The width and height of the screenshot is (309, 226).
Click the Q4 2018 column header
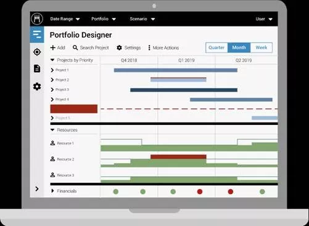pyautogui.click(x=129, y=60)
